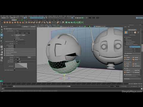Toggle the first checkbox under tool settings
Viewport: 143px width, 107px height.
15,37
